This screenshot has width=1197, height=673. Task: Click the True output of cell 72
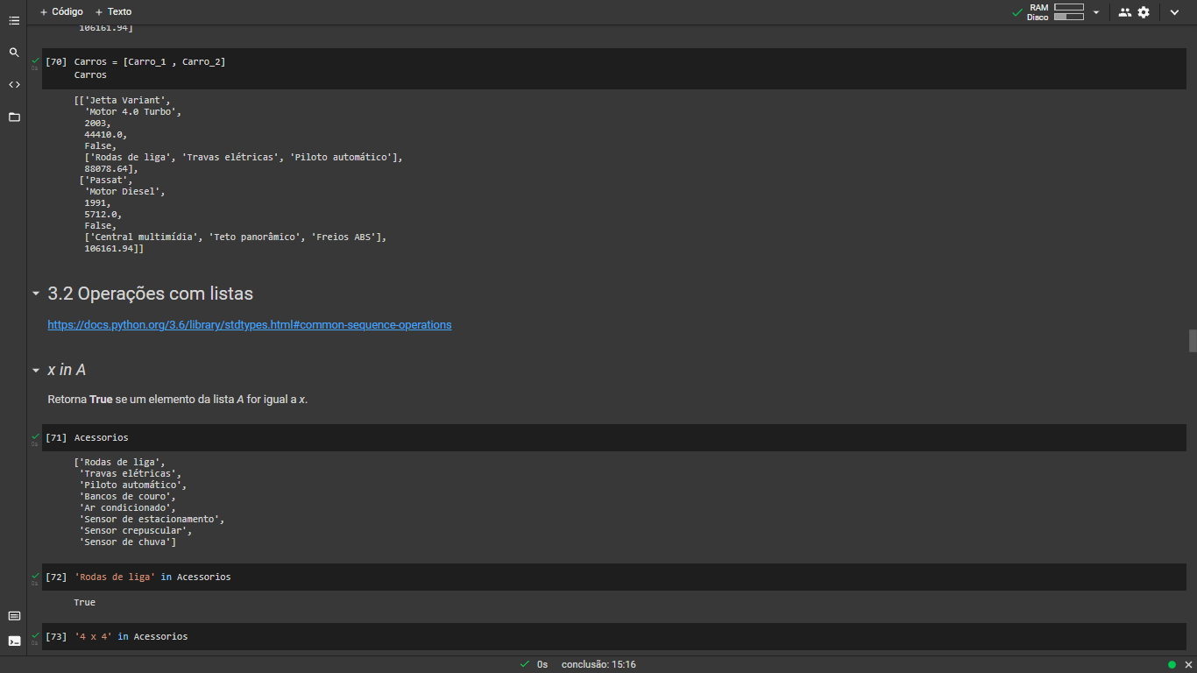(84, 603)
